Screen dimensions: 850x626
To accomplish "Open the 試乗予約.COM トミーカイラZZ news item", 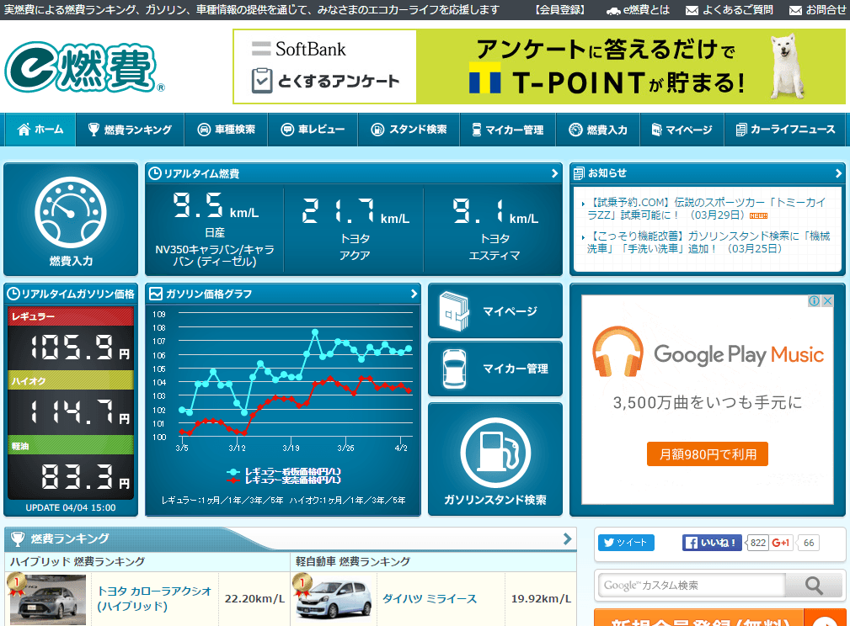I will [706, 209].
